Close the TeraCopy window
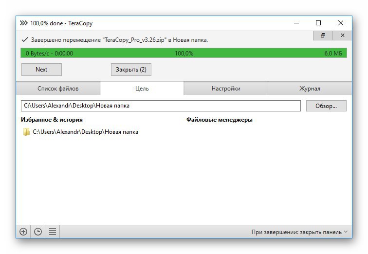Image resolution: width=368 pixels, height=254 pixels. point(341,23)
